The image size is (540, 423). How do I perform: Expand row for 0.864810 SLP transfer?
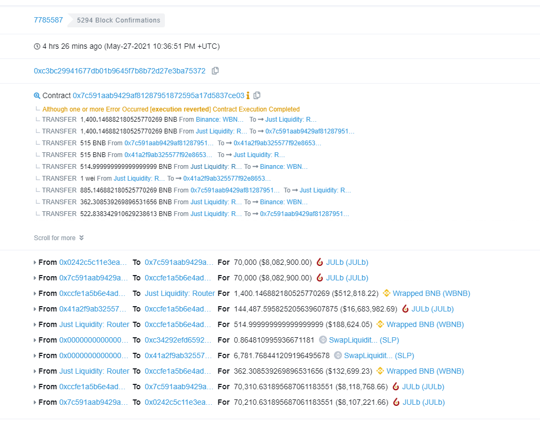tap(35, 340)
